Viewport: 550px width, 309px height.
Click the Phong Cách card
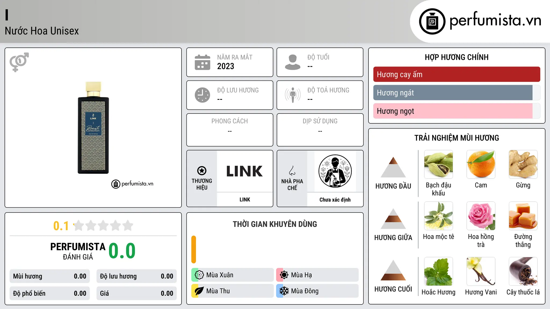[x=230, y=130]
